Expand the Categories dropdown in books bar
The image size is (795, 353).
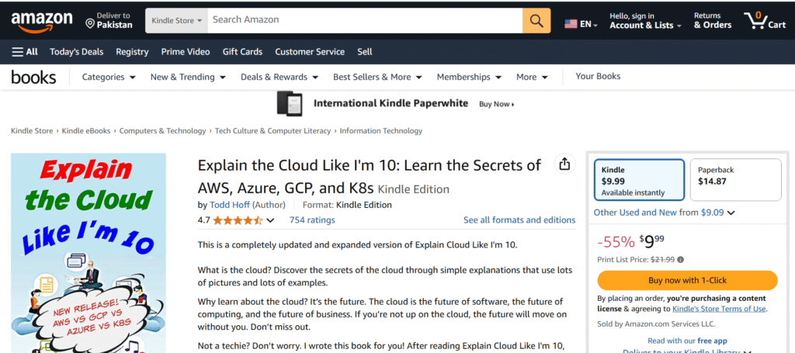coord(109,77)
